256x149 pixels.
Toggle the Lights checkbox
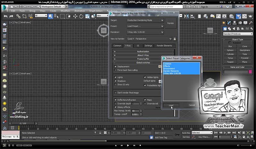pyautogui.click(x=116, y=77)
